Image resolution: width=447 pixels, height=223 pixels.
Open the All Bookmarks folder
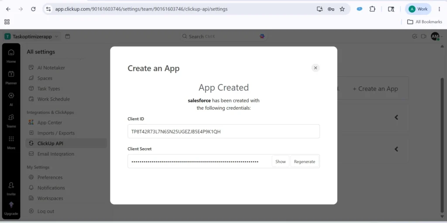(424, 22)
